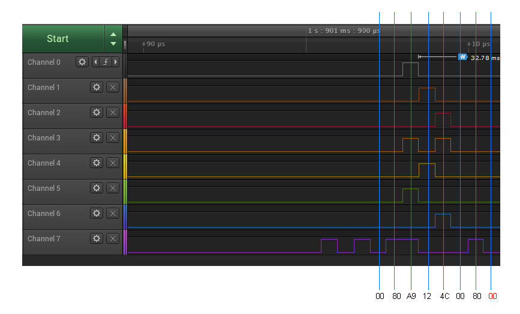Remove Channel 4 with its X button
This screenshot has height=314, width=520.
(112, 163)
